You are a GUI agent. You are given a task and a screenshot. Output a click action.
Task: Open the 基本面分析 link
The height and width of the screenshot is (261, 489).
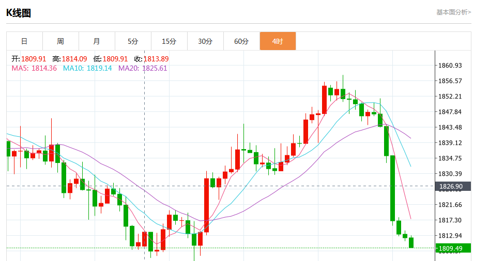(x=453, y=12)
